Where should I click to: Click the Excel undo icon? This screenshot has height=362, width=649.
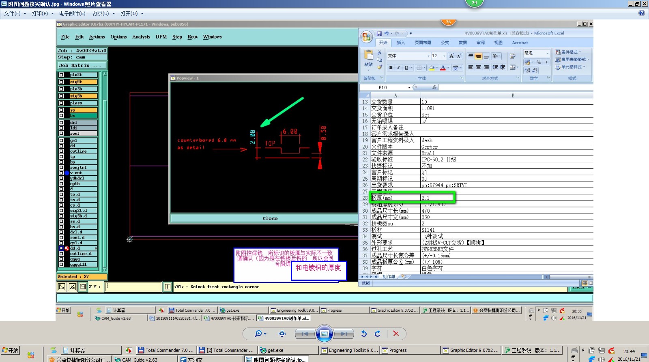387,34
